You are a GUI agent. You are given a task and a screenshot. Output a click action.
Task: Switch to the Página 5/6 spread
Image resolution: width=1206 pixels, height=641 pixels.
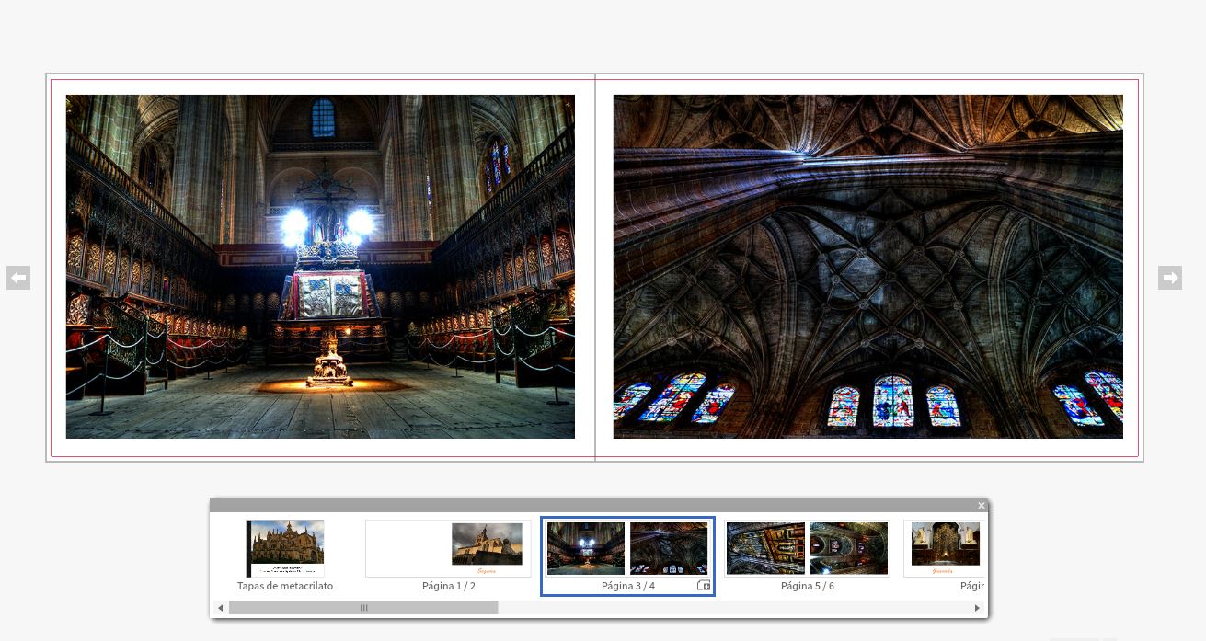coord(806,548)
